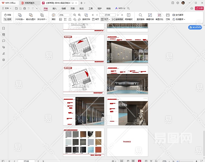The image size is (205, 162).
Task: Click the find and replace (查找替换) icon
Action: pos(140,15)
